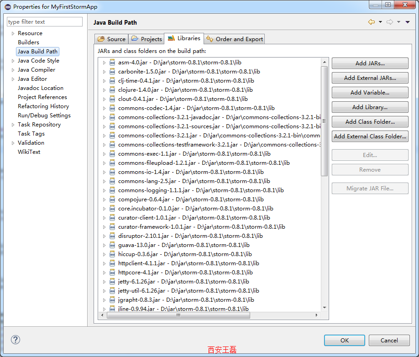This screenshot has width=419, height=357.
Task: Click the back navigation arrow icon
Action: (372, 22)
